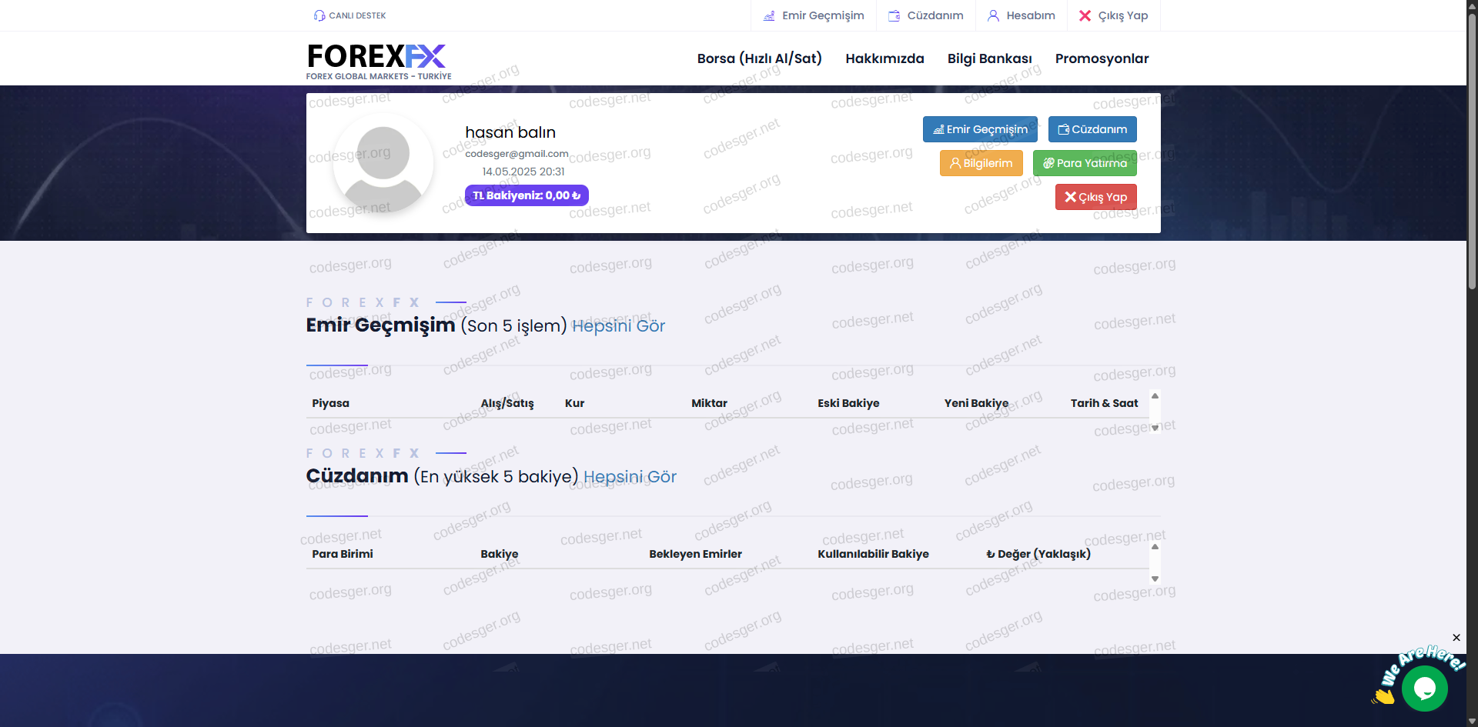
Task: Click the green Para Yatırma button
Action: [1084, 163]
